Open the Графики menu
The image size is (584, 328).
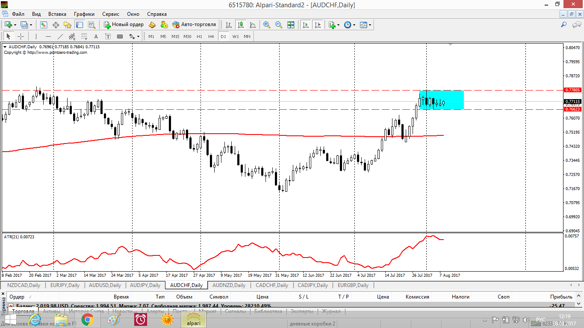tap(84, 14)
